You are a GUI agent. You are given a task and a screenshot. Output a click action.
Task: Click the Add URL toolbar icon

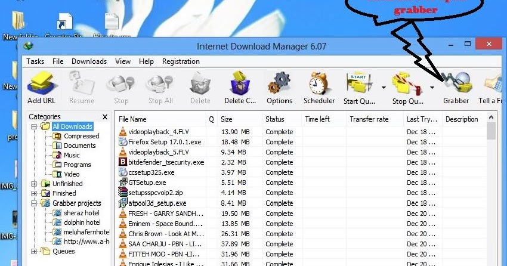pyautogui.click(x=42, y=84)
